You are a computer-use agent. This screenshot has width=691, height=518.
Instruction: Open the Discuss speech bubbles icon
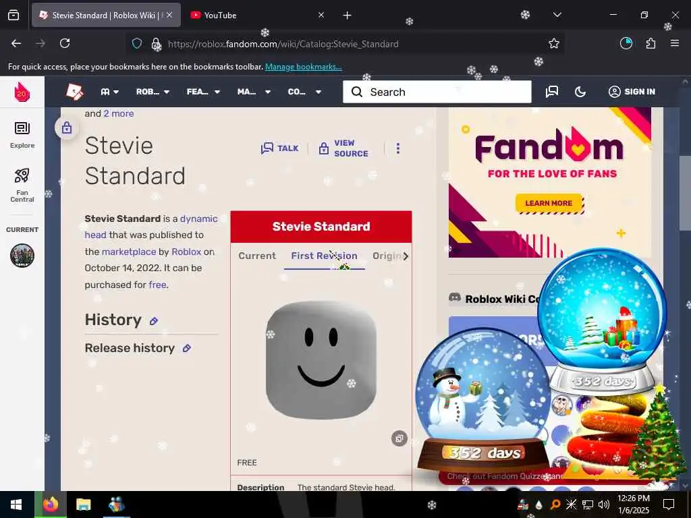(552, 92)
